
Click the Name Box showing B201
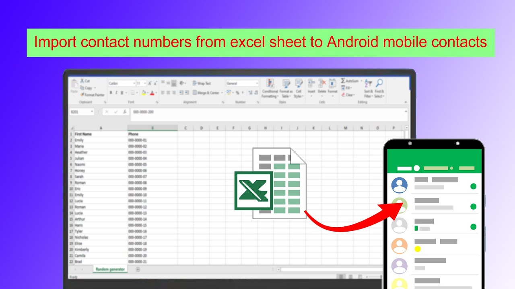pyautogui.click(x=82, y=112)
